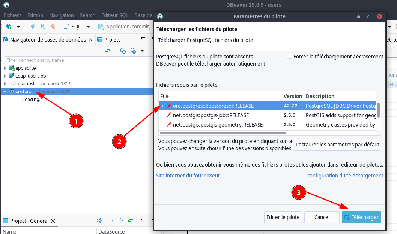
Task: Click the Connect plug icon in the toolbar
Action: tap(33, 27)
